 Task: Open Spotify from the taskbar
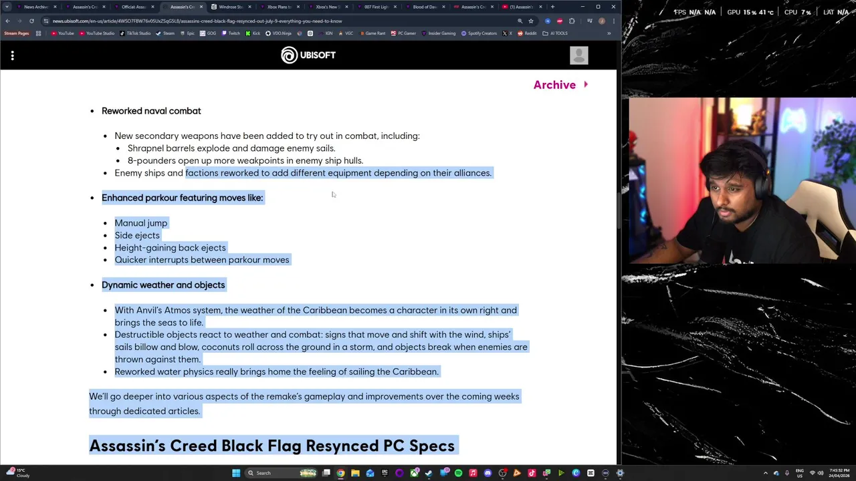tap(458, 473)
